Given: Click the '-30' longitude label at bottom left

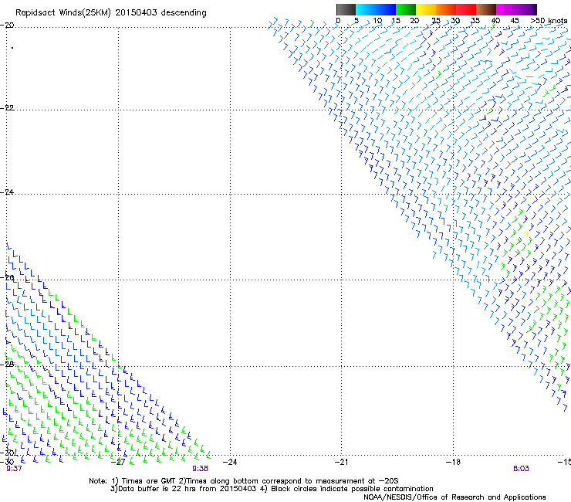Looking at the screenshot, I should (x=7, y=462).
